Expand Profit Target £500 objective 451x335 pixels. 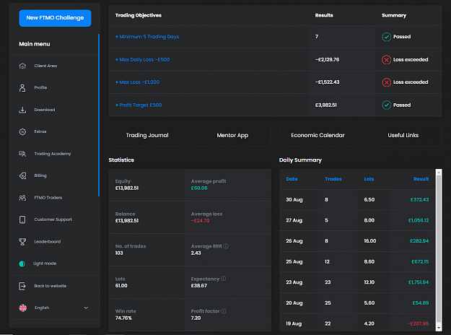[x=139, y=105]
